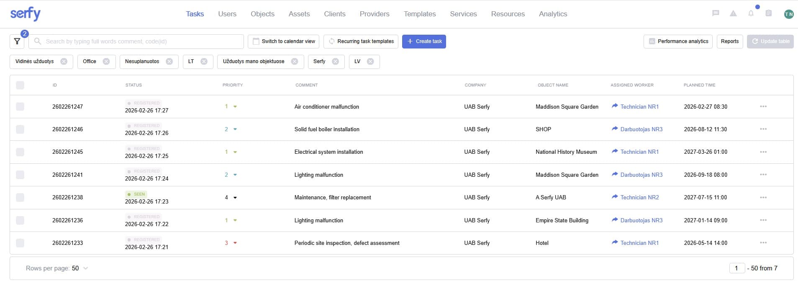The width and height of the screenshot is (798, 285).
Task: Tick checkbox for task 2602261241
Action: point(20,175)
